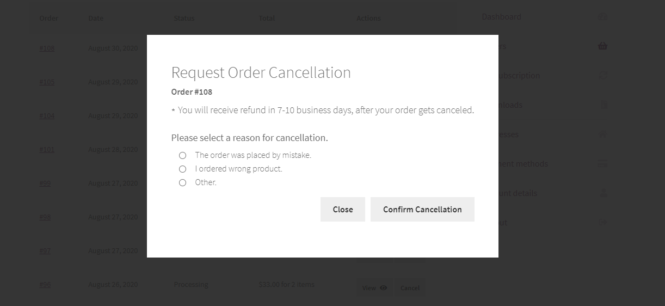View order #96 with eye button
This screenshot has width=665, height=306.
[374, 288]
